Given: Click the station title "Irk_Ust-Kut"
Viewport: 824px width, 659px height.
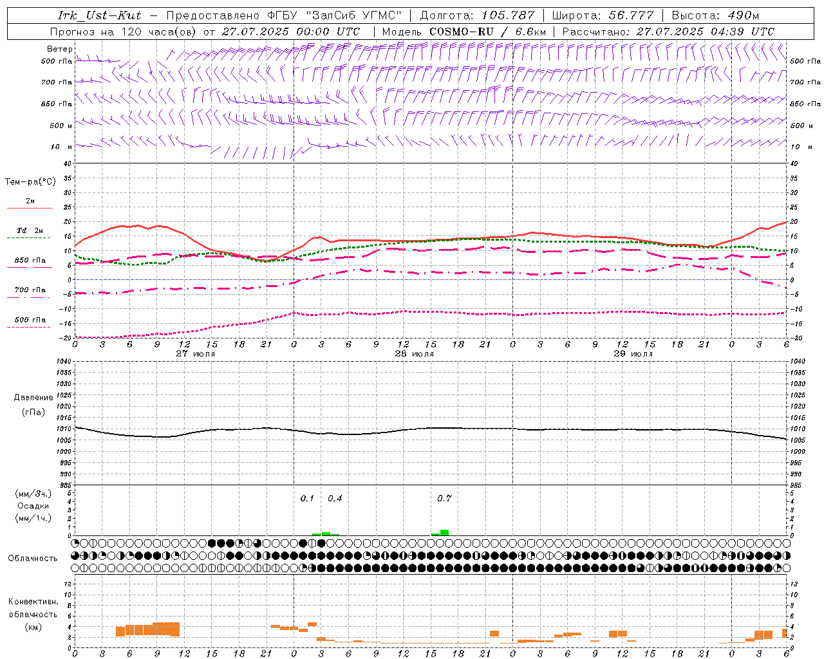Looking at the screenshot, I should [x=100, y=15].
